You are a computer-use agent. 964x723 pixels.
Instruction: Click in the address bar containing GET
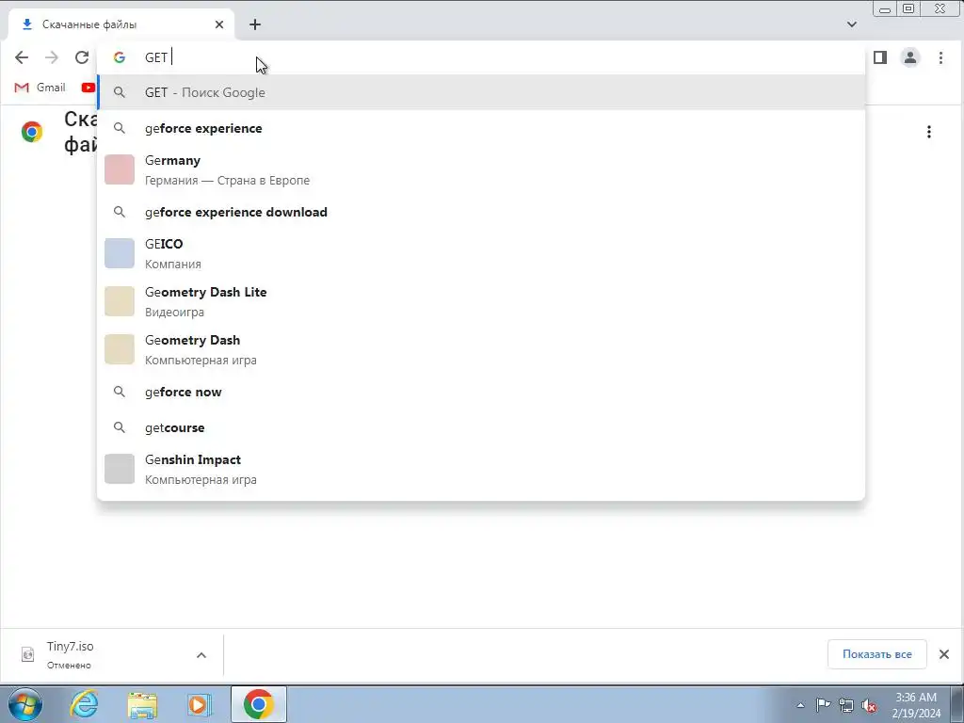tap(479, 57)
